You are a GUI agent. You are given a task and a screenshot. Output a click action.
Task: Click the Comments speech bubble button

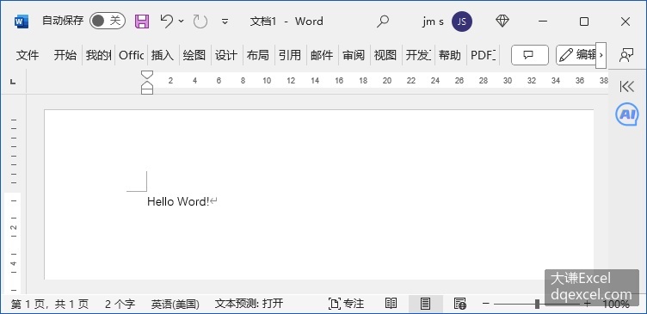coord(529,55)
